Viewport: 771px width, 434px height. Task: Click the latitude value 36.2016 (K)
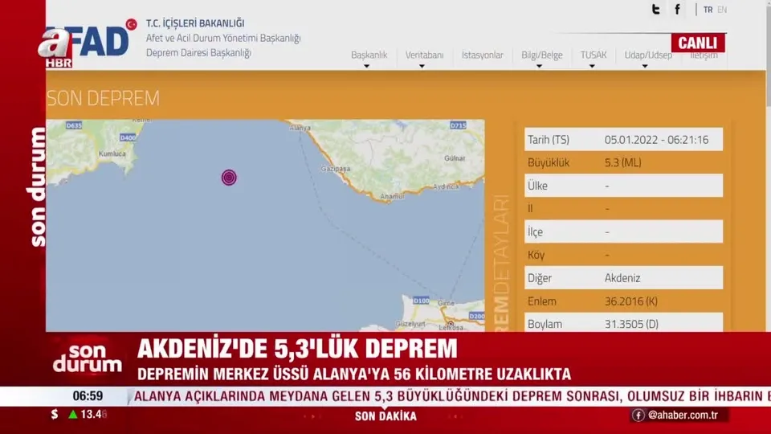631,301
